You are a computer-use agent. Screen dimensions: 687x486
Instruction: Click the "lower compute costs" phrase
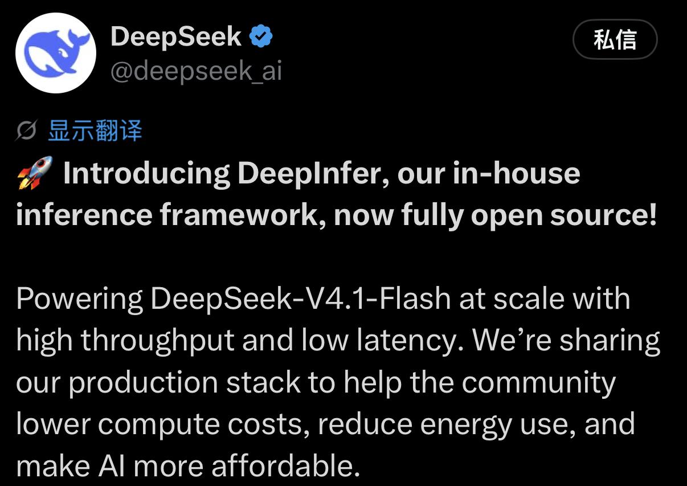tap(162, 424)
